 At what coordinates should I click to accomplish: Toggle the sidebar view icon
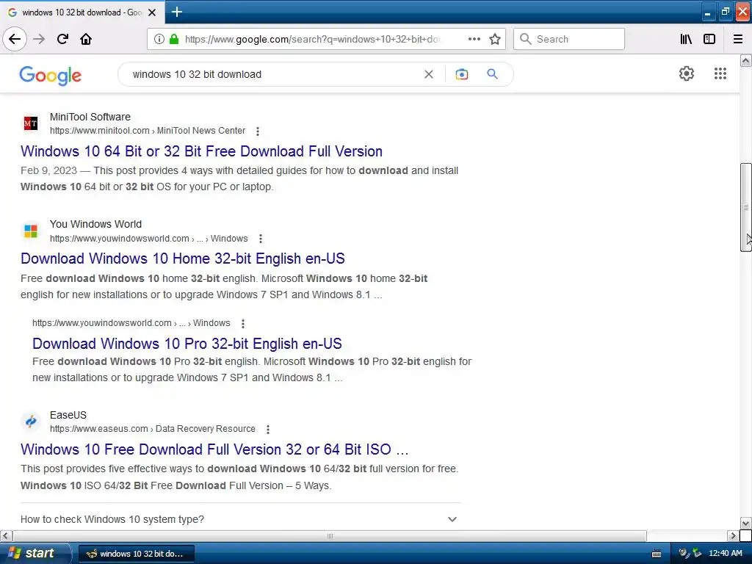point(709,39)
